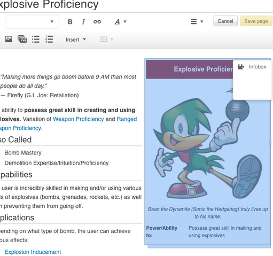Click the Power/Ability to label
The height and width of the screenshot is (256, 273).
tap(162, 231)
